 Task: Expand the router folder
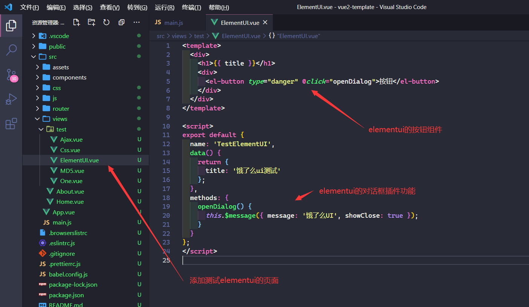point(61,108)
